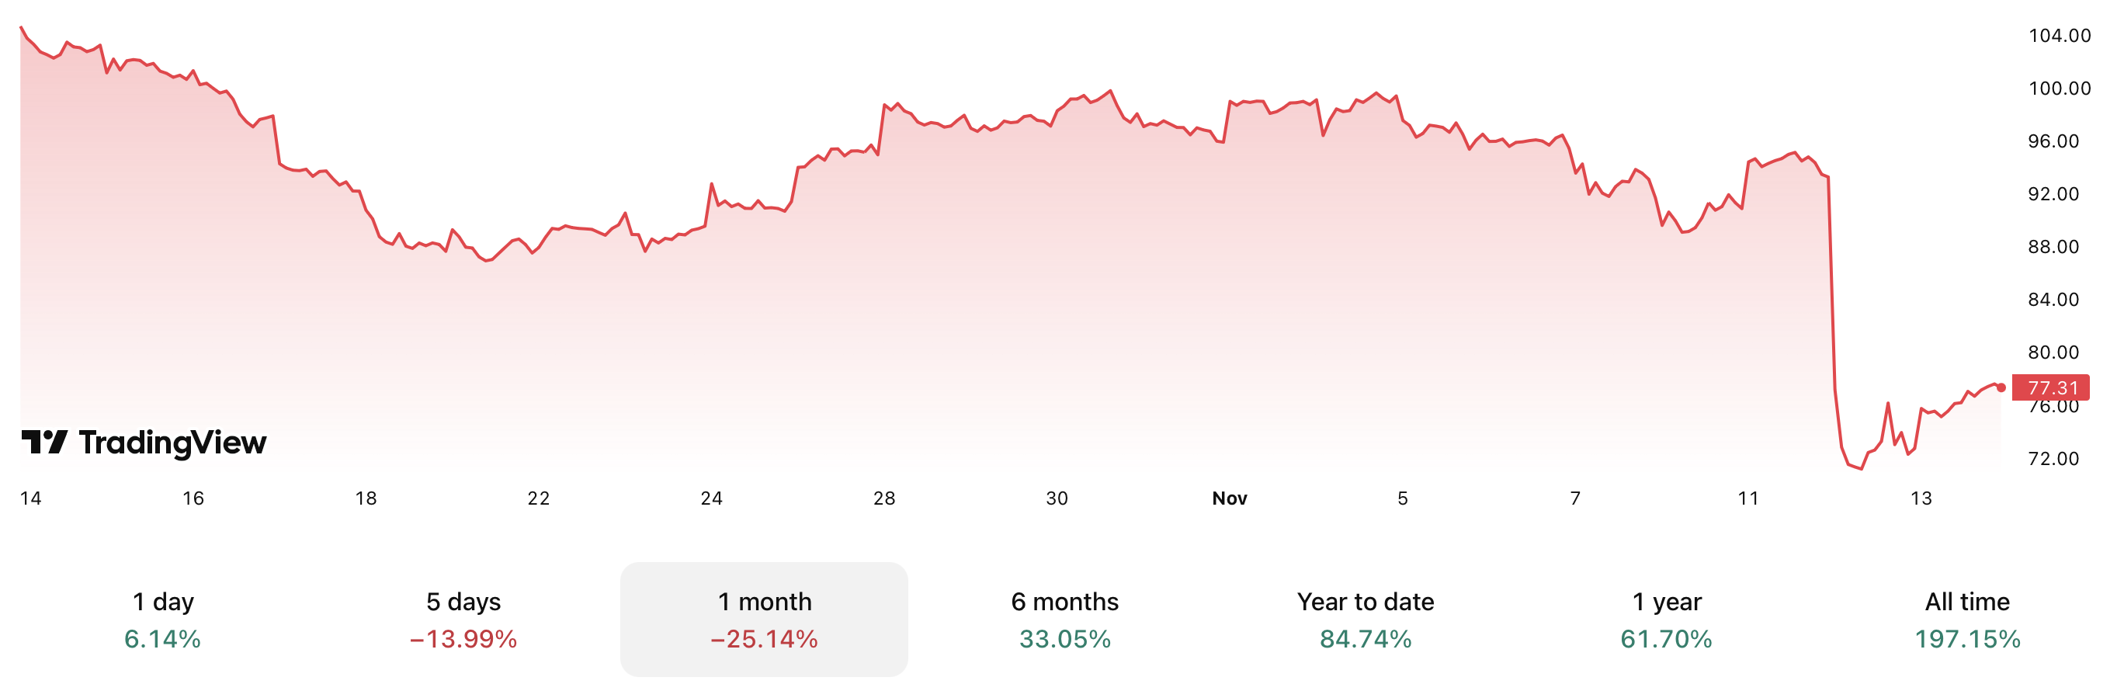Click the TradingView logo icon
The width and height of the screenshot is (2124, 691).
(44, 442)
